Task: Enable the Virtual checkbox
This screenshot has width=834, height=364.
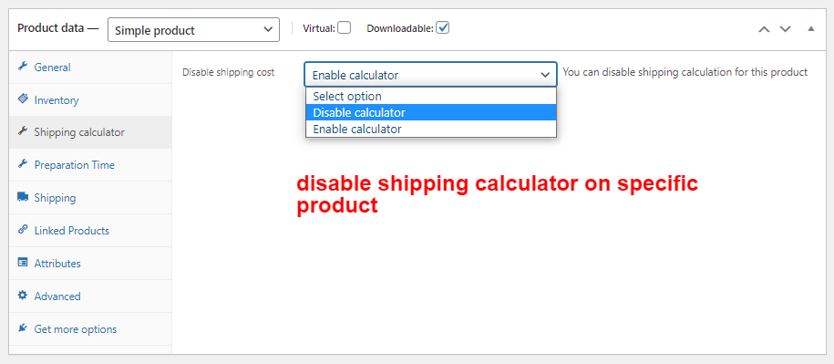Action: coord(345,27)
